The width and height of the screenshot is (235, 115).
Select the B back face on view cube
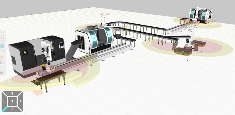(x=12, y=93)
